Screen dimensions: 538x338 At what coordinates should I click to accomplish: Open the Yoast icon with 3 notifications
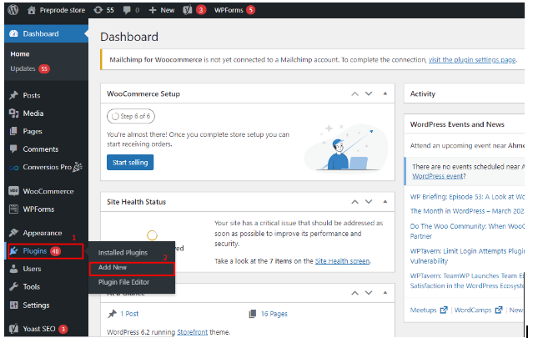[194, 10]
